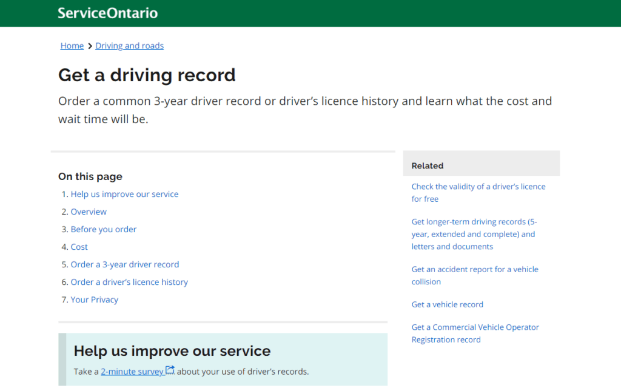
Task: Click the On this page heading
Action: click(90, 176)
